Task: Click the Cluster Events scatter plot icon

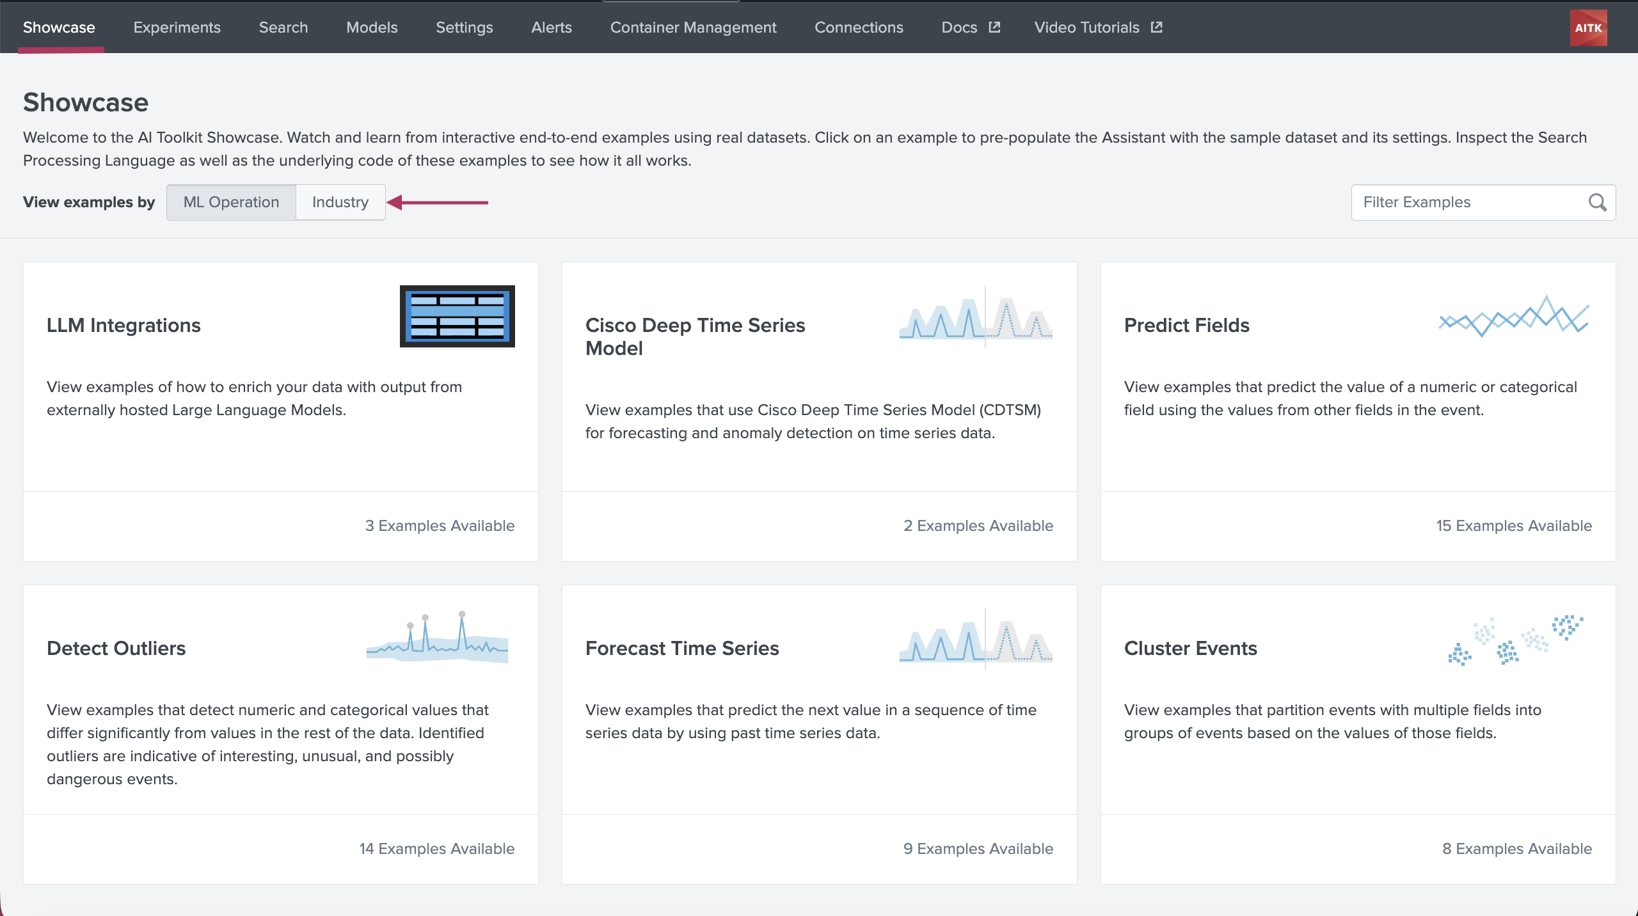Action: pyautogui.click(x=1516, y=640)
